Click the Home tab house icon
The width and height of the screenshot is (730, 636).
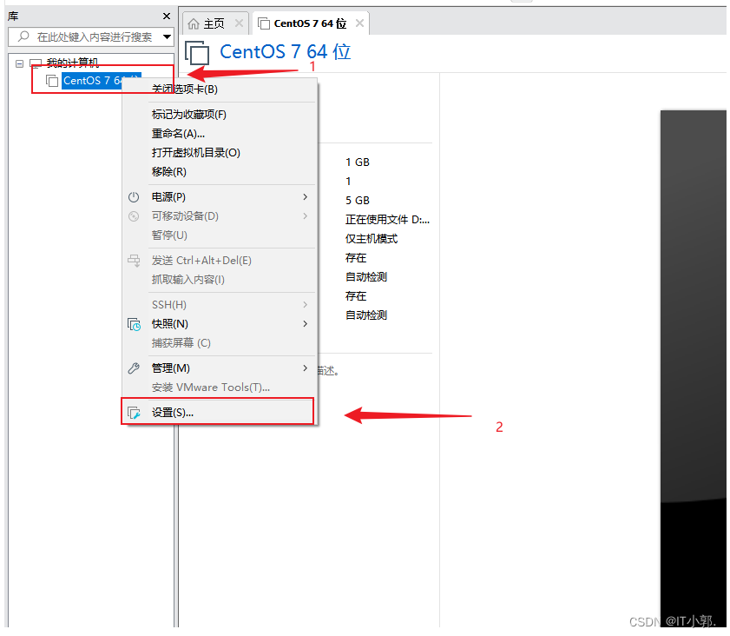click(194, 23)
